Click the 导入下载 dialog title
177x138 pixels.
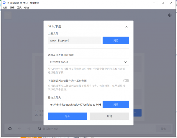[x=55, y=27]
